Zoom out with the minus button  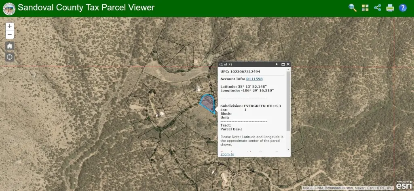pyautogui.click(x=10, y=35)
